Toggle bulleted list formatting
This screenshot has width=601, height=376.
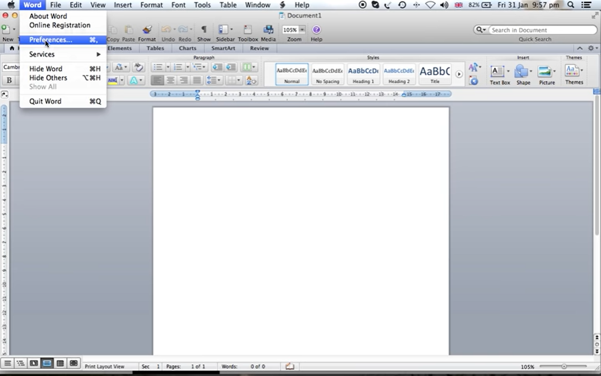[158, 67]
